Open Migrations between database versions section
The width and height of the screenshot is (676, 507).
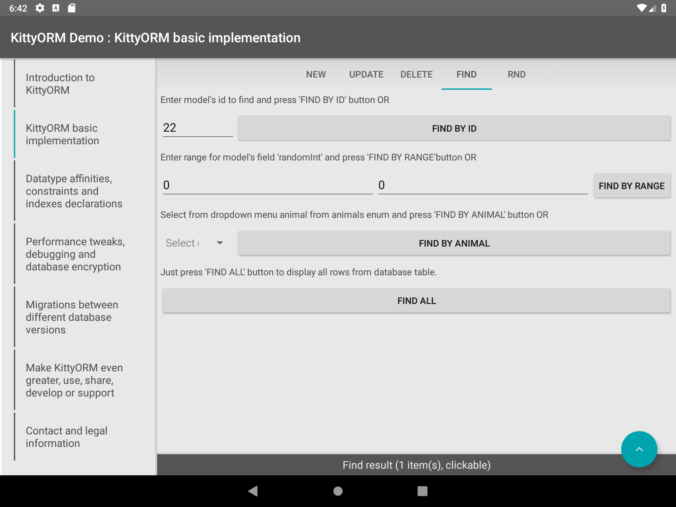tap(84, 317)
